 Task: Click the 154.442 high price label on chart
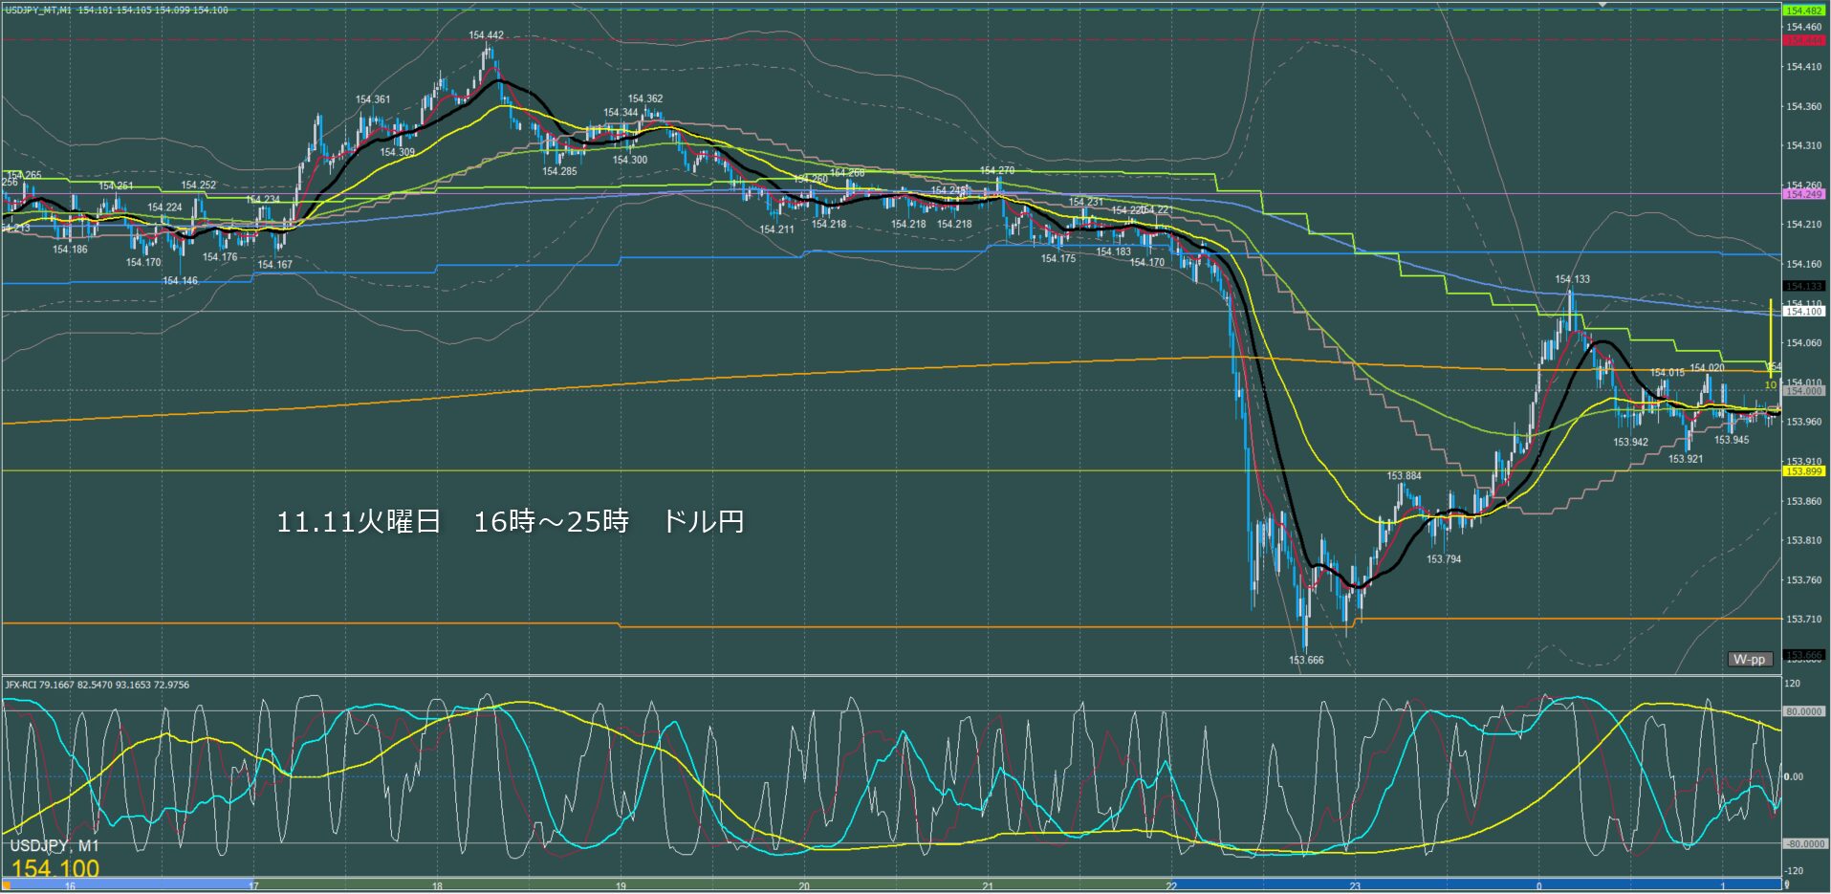pyautogui.click(x=486, y=35)
